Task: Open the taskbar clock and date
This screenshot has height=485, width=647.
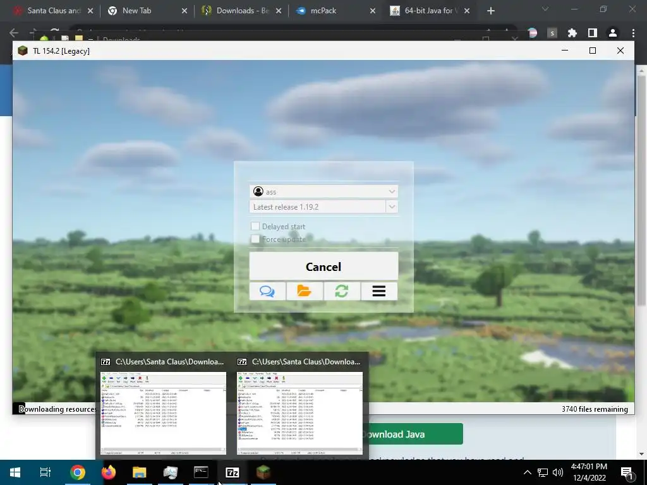Action: point(590,472)
